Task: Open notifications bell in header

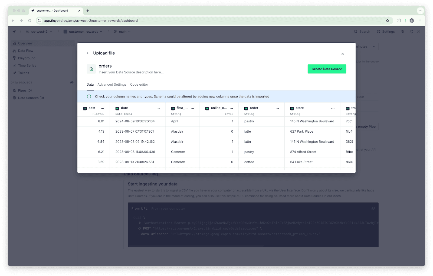Action: (411, 32)
